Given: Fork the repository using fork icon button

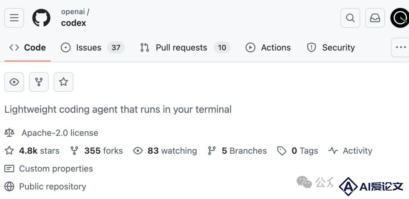Looking at the screenshot, I should pos(39,82).
